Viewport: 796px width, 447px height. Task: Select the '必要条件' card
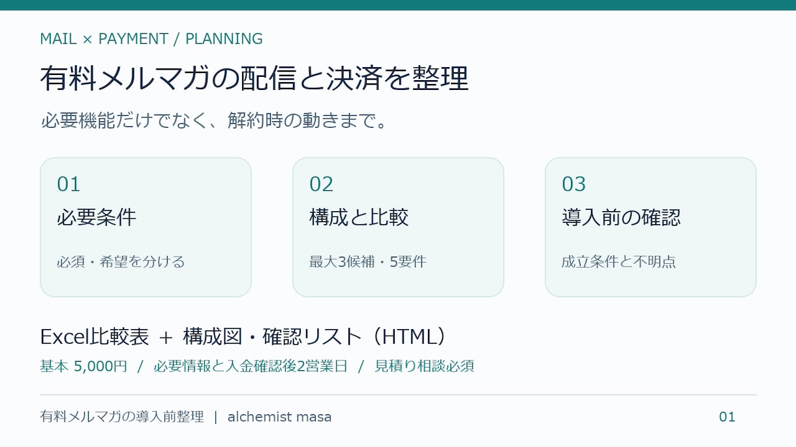tap(145, 227)
